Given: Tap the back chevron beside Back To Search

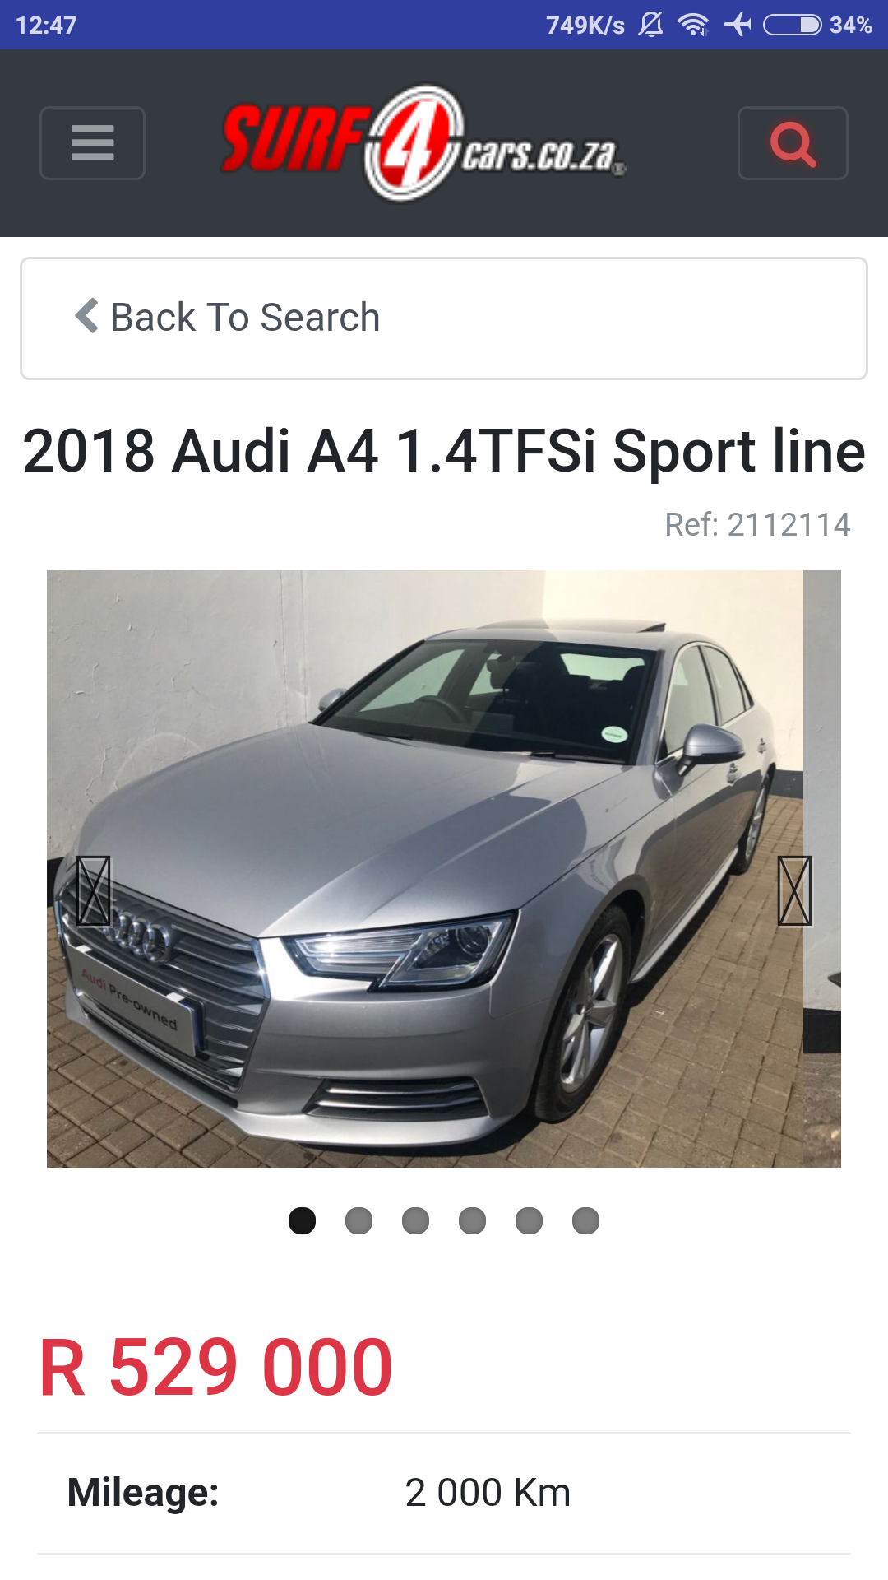Looking at the screenshot, I should pyautogui.click(x=86, y=316).
